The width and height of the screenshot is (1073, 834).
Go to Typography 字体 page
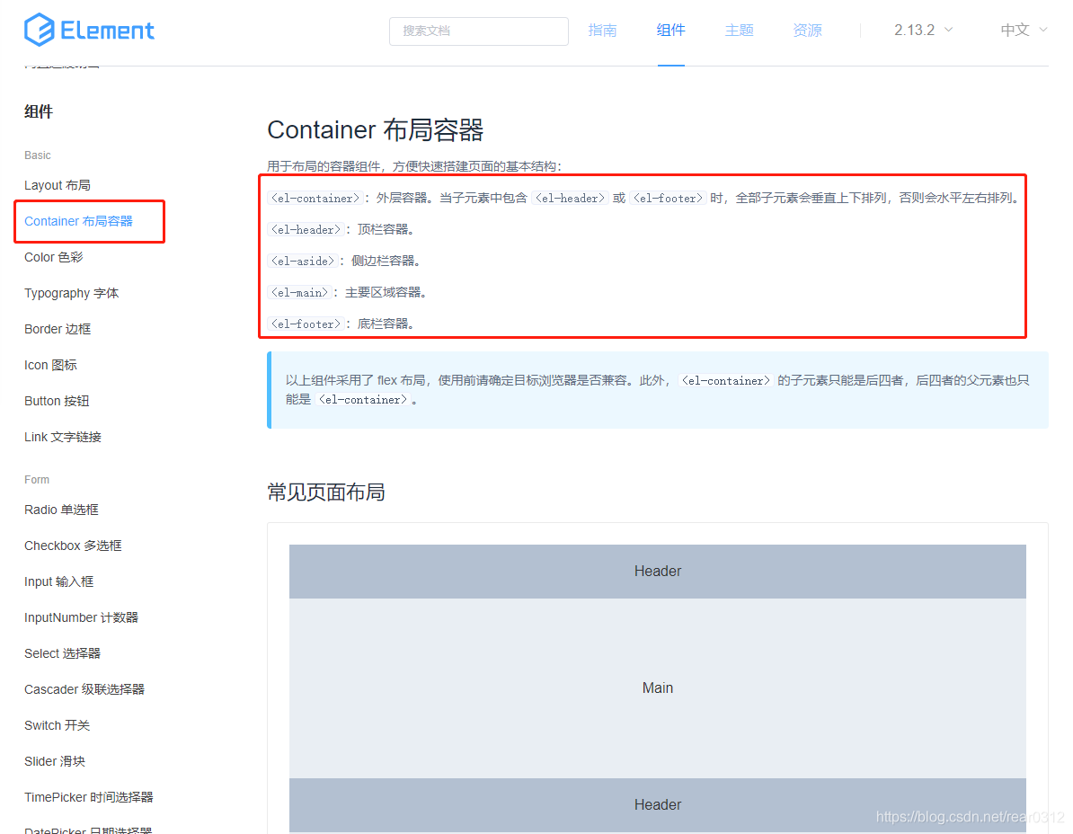71,293
